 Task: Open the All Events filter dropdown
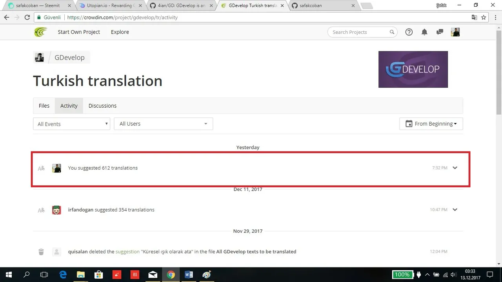[x=72, y=124]
